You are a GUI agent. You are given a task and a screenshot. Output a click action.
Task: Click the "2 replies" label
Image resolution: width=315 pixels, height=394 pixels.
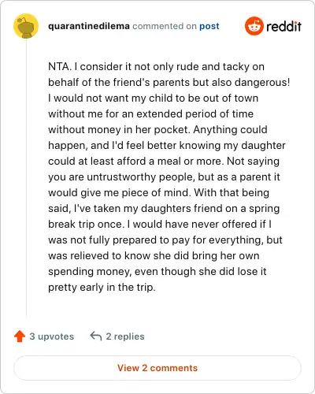pyautogui.click(x=125, y=336)
